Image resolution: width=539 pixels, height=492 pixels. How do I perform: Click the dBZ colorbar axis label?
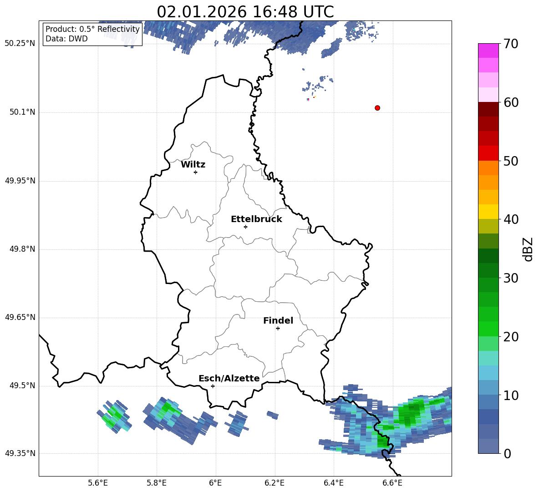(x=528, y=249)
